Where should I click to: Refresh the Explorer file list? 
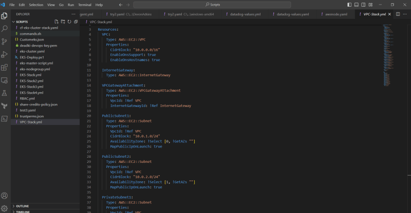(69, 22)
